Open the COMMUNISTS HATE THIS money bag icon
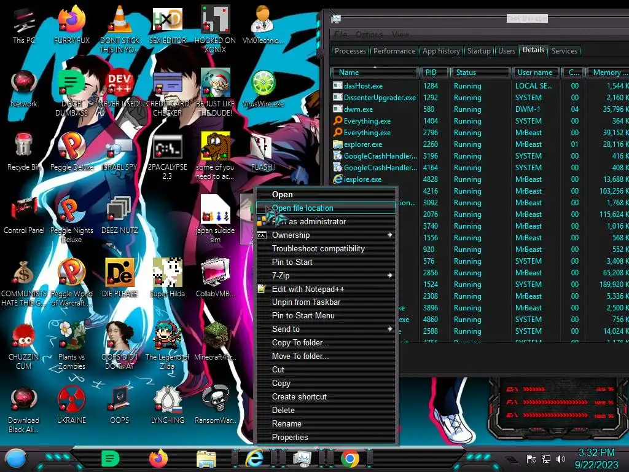The image size is (629, 472). coord(24,283)
